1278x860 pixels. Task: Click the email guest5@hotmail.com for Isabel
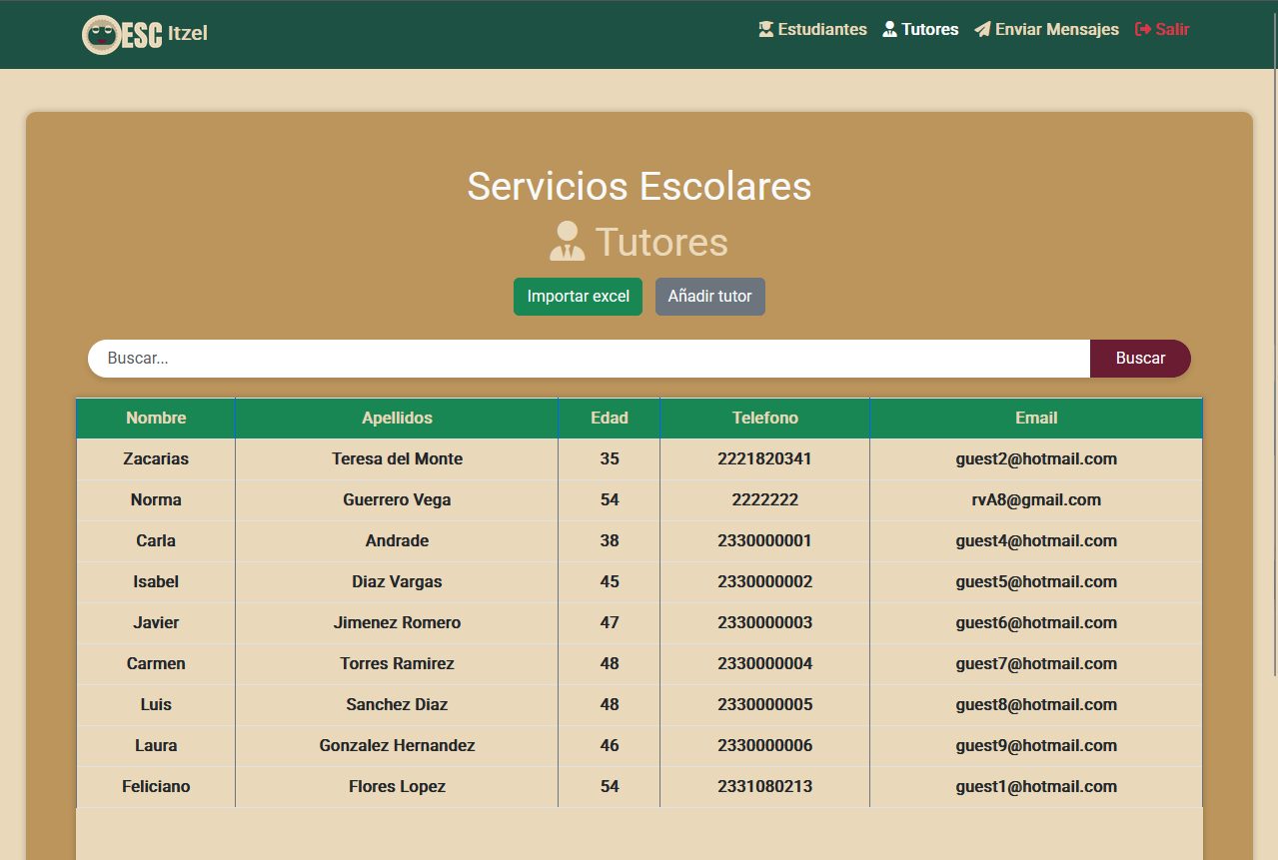[1036, 581]
